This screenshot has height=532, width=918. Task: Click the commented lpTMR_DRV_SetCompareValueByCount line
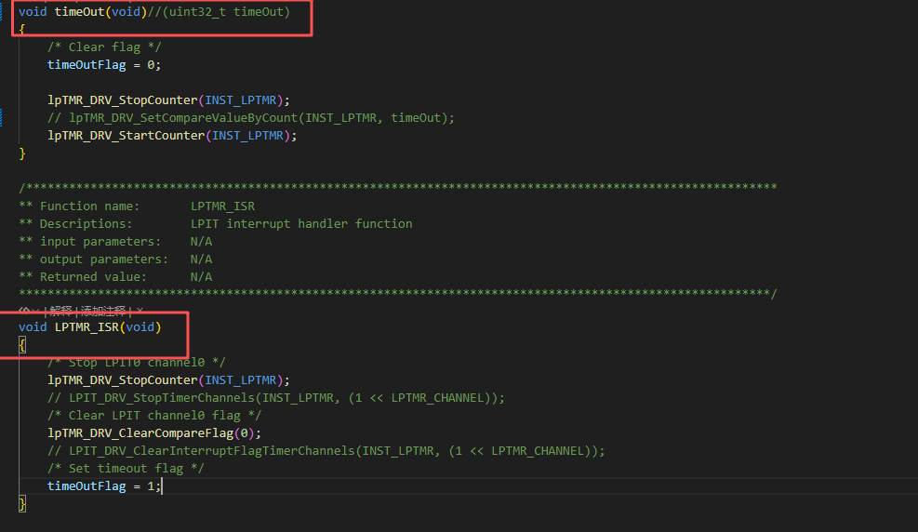point(251,118)
